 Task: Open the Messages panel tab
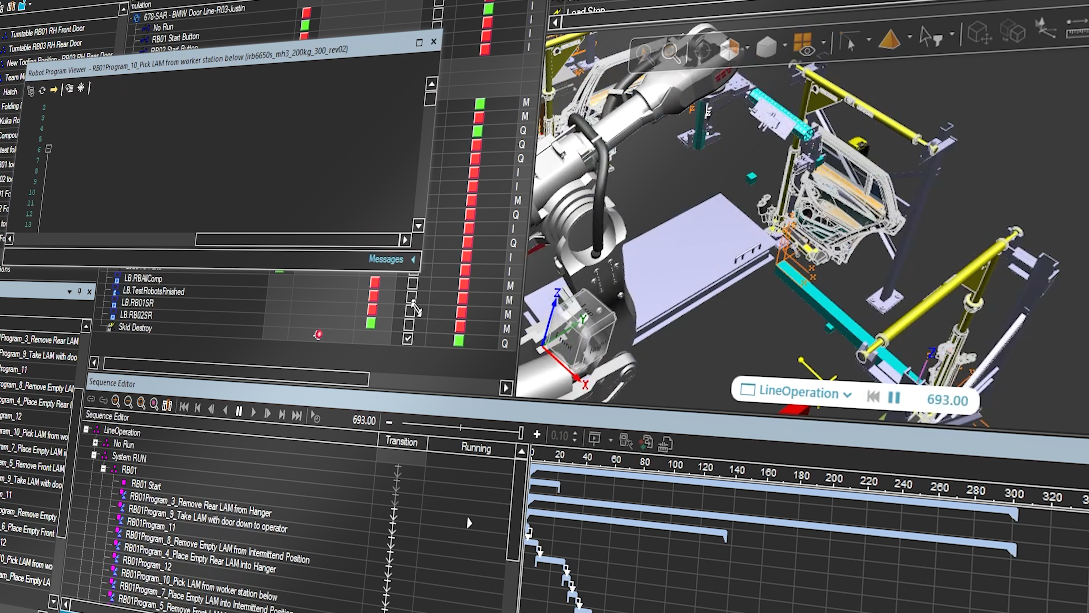386,259
